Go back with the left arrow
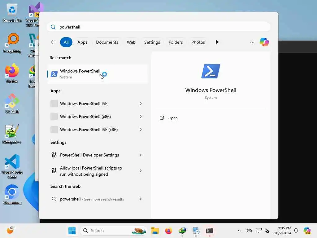The image size is (317, 238). pyautogui.click(x=53, y=42)
